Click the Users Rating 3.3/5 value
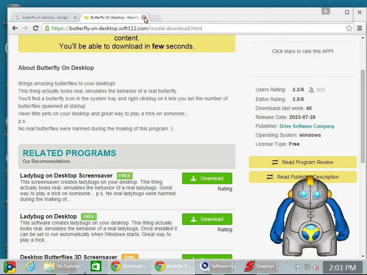367x275 pixels. pyautogui.click(x=298, y=90)
